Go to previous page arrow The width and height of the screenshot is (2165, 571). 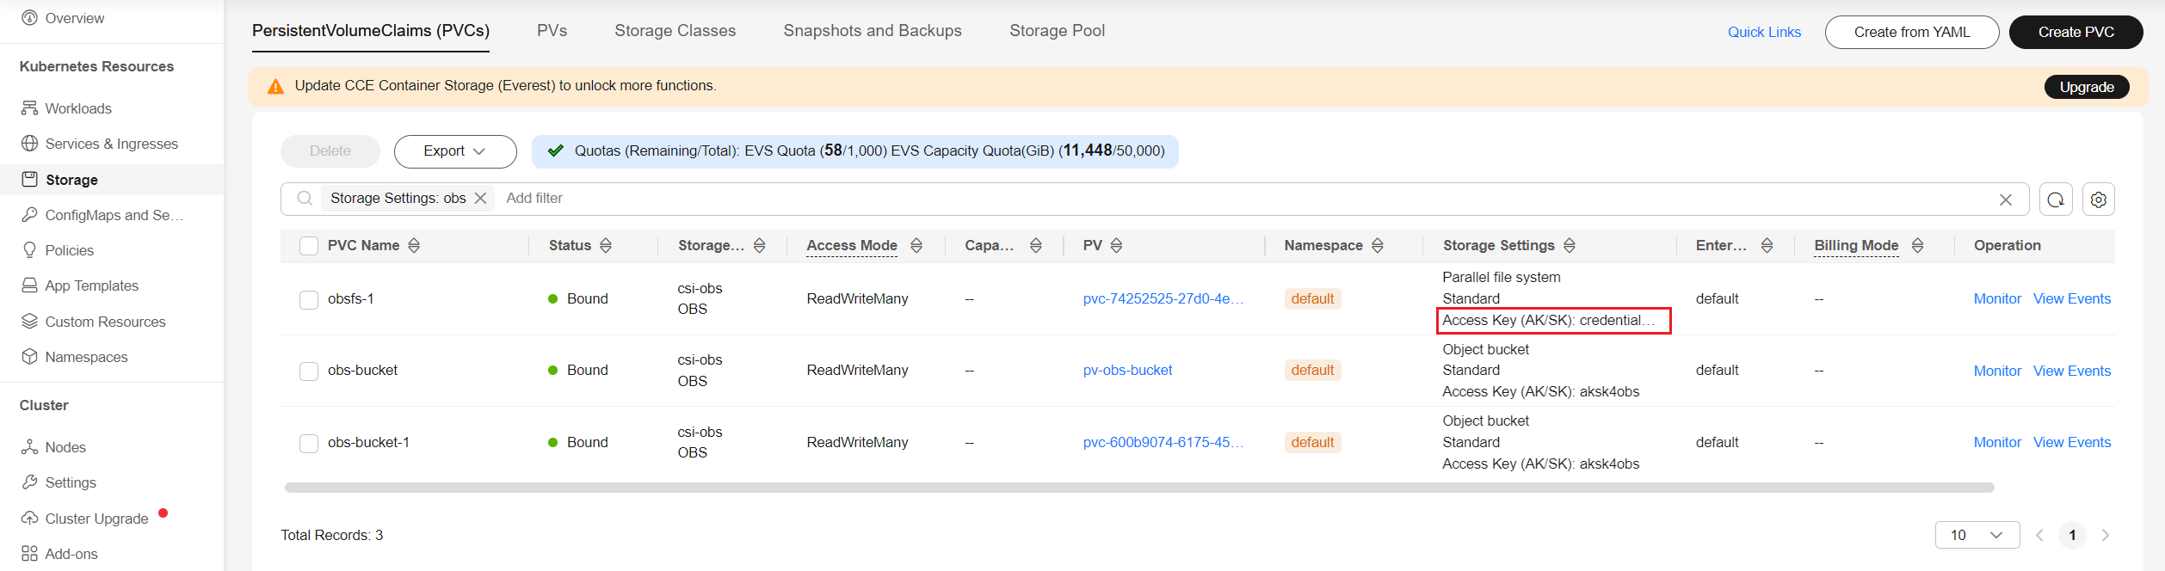point(2039,535)
